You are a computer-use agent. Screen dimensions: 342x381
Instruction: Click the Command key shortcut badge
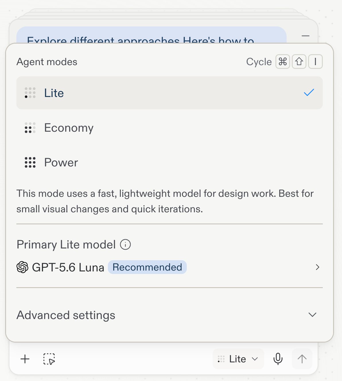point(283,62)
